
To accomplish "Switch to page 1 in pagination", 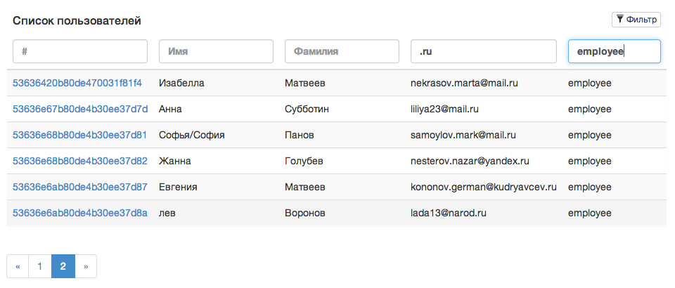I will click(40, 266).
